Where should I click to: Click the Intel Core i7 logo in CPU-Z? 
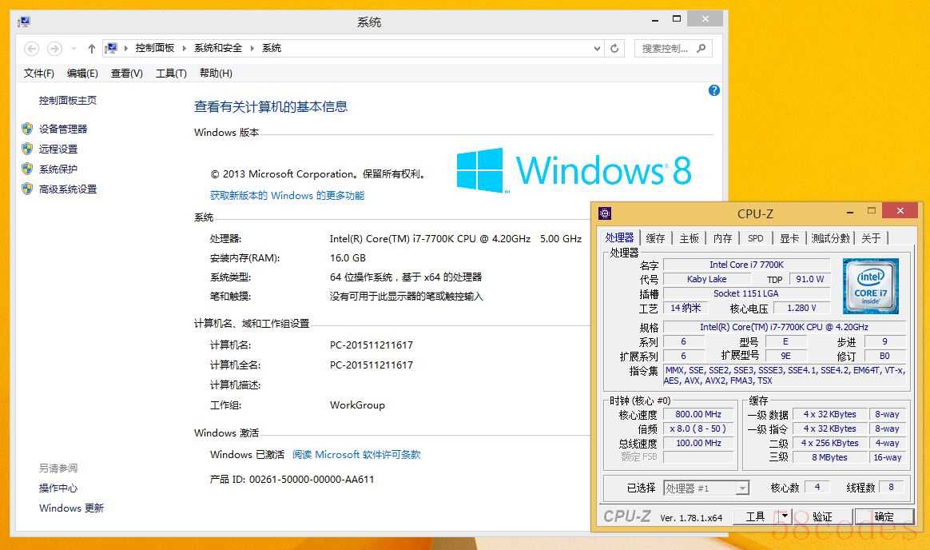871,286
